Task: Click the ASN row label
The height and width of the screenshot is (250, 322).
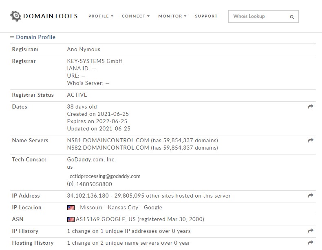Action: click(x=18, y=219)
